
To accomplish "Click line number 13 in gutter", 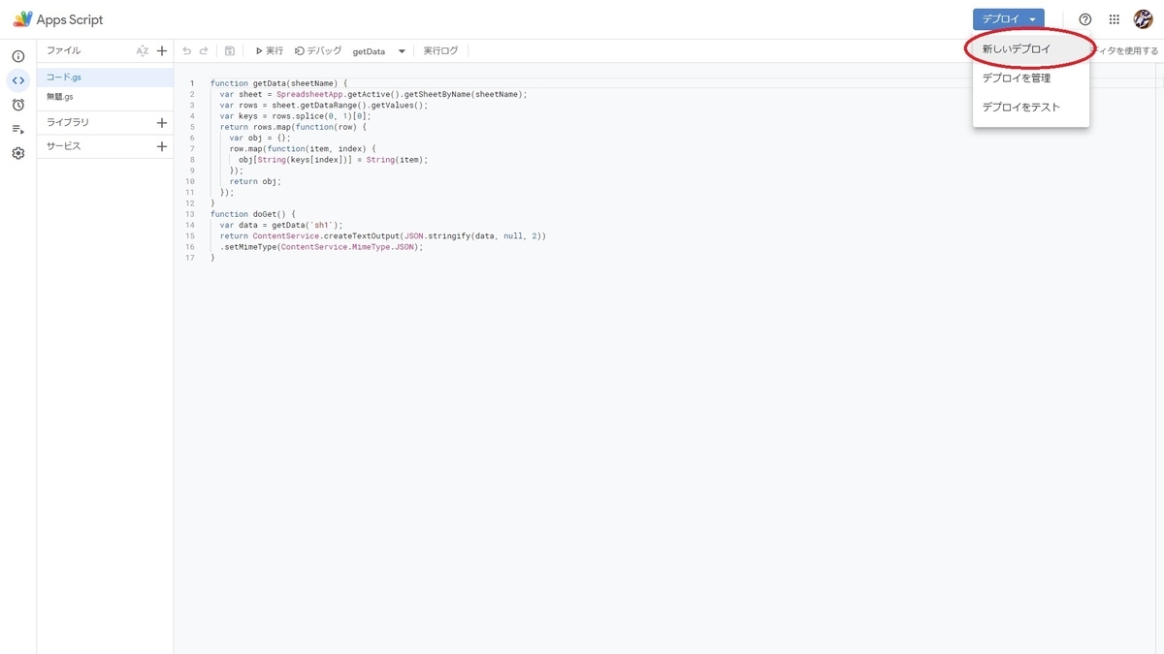I will coord(190,214).
